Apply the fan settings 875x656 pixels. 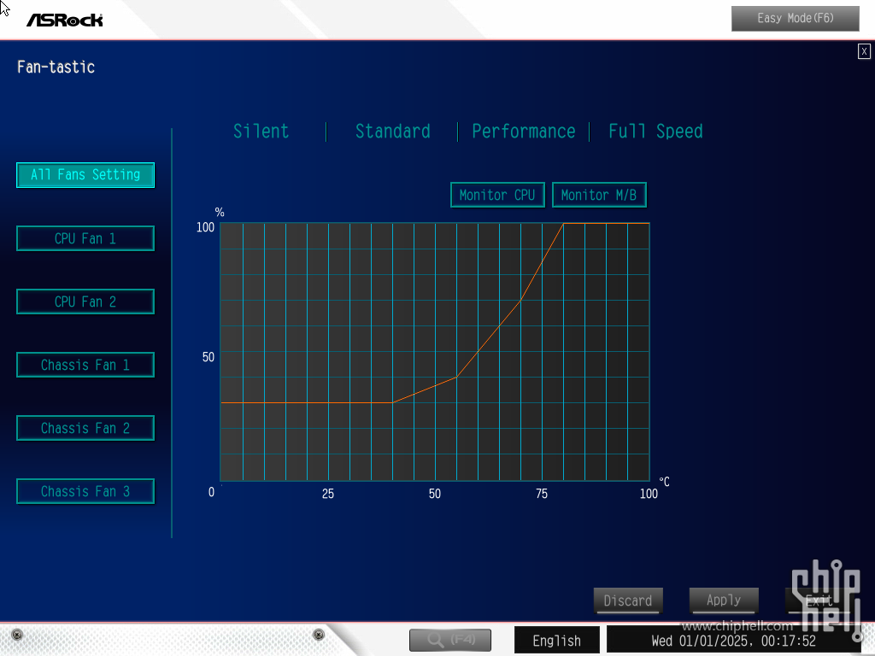pos(724,600)
